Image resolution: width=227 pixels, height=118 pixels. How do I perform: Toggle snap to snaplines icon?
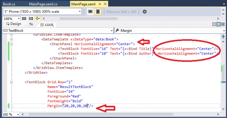click(38, 18)
